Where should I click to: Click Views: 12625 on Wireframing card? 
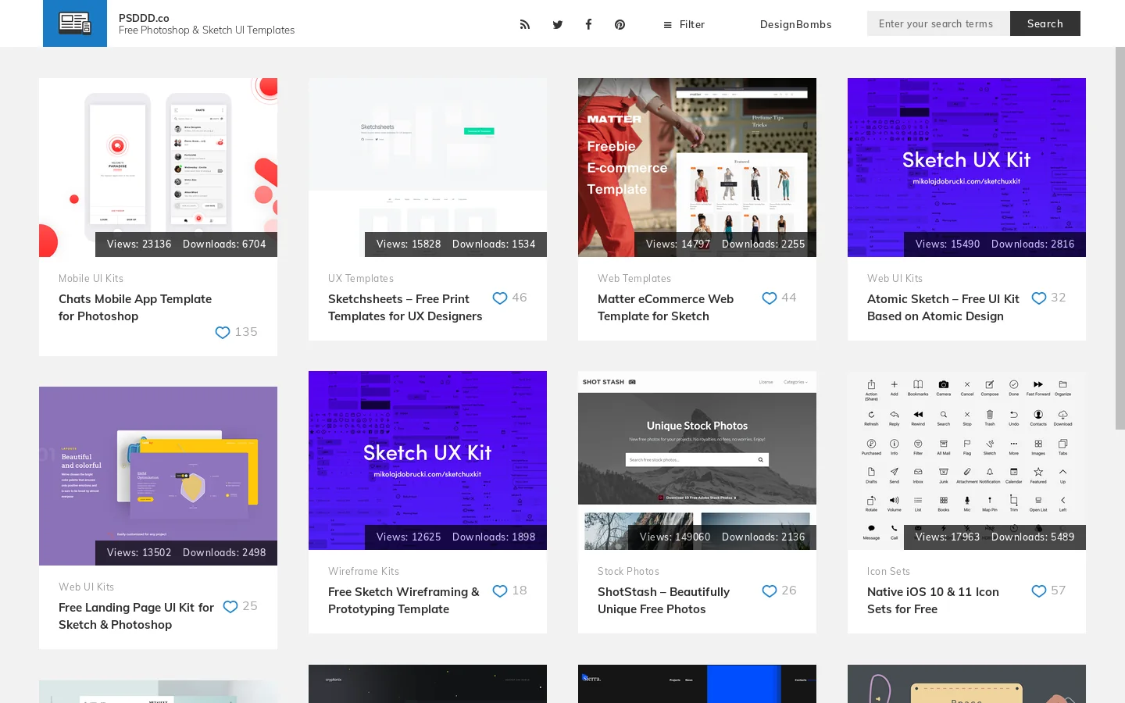pyautogui.click(x=409, y=537)
